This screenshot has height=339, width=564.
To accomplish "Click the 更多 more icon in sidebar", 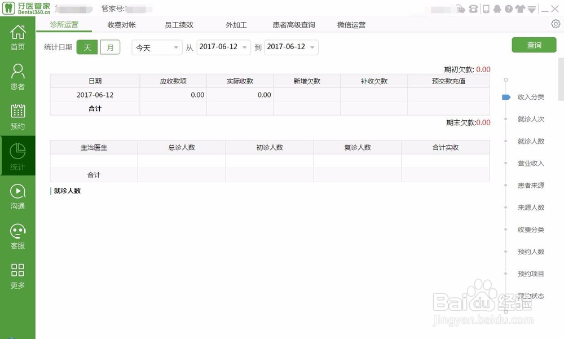I will tap(17, 272).
